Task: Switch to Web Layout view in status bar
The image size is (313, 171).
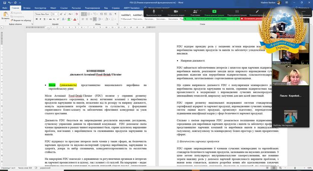Action: coord(280,168)
